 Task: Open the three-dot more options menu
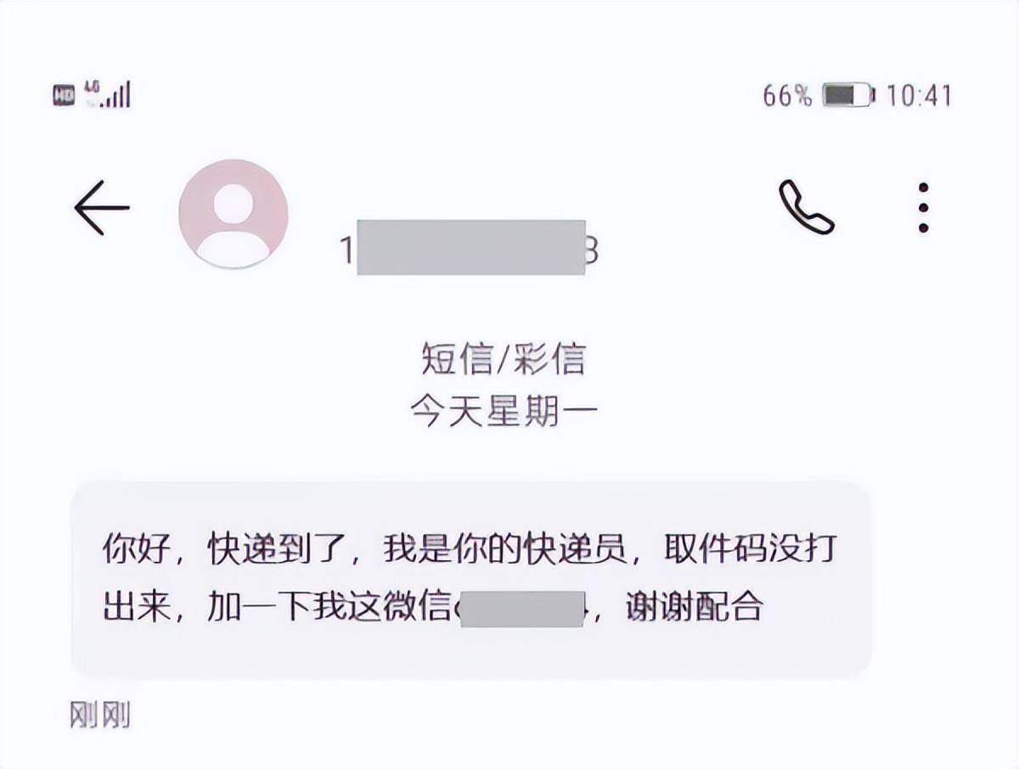tap(924, 206)
